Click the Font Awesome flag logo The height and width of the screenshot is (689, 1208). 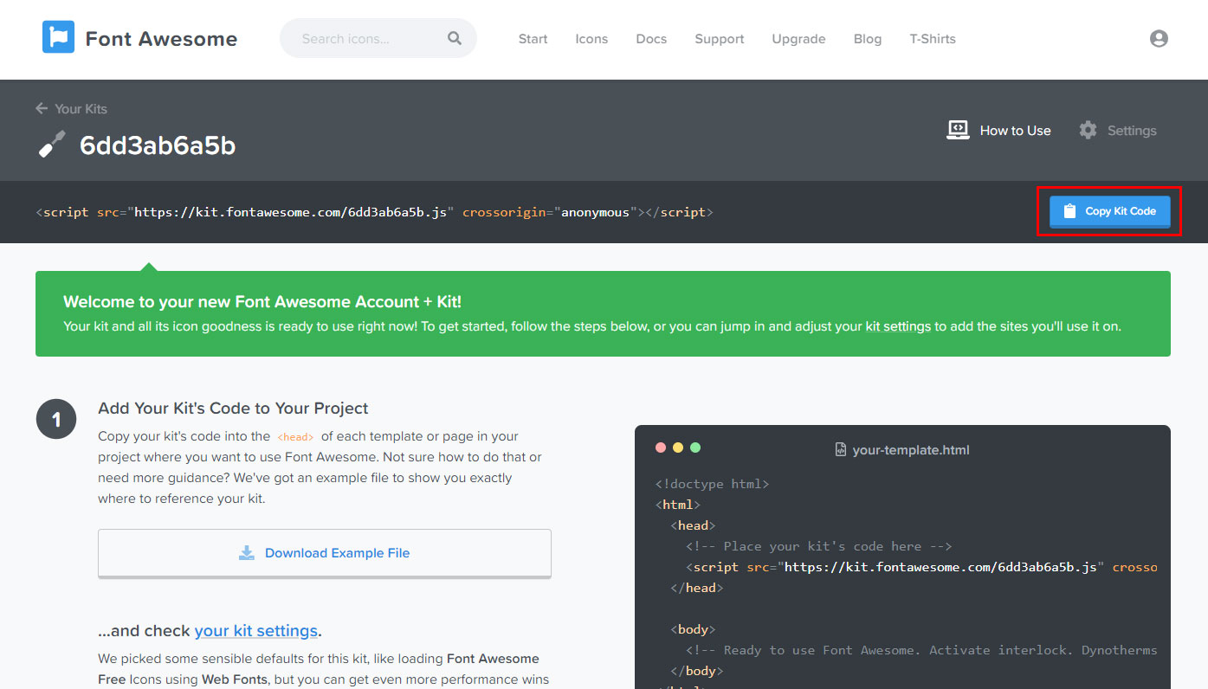[x=58, y=38]
